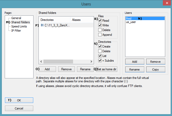Viewport: 172px width, 116px height.
Task: Remove the selected user
Action: point(156,62)
